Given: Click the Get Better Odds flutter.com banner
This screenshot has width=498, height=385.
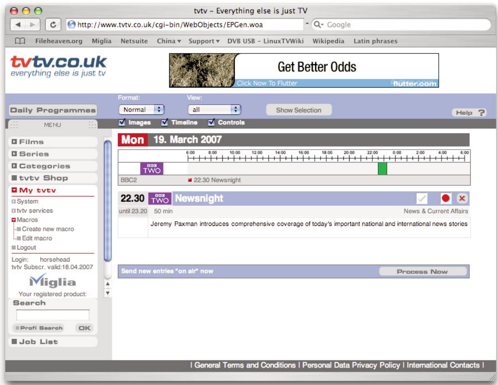Looking at the screenshot, I should pos(304,70).
